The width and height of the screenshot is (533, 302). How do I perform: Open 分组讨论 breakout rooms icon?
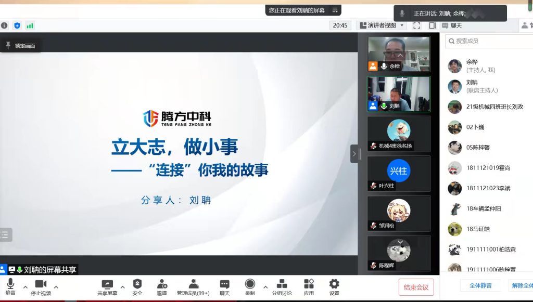[282, 284]
